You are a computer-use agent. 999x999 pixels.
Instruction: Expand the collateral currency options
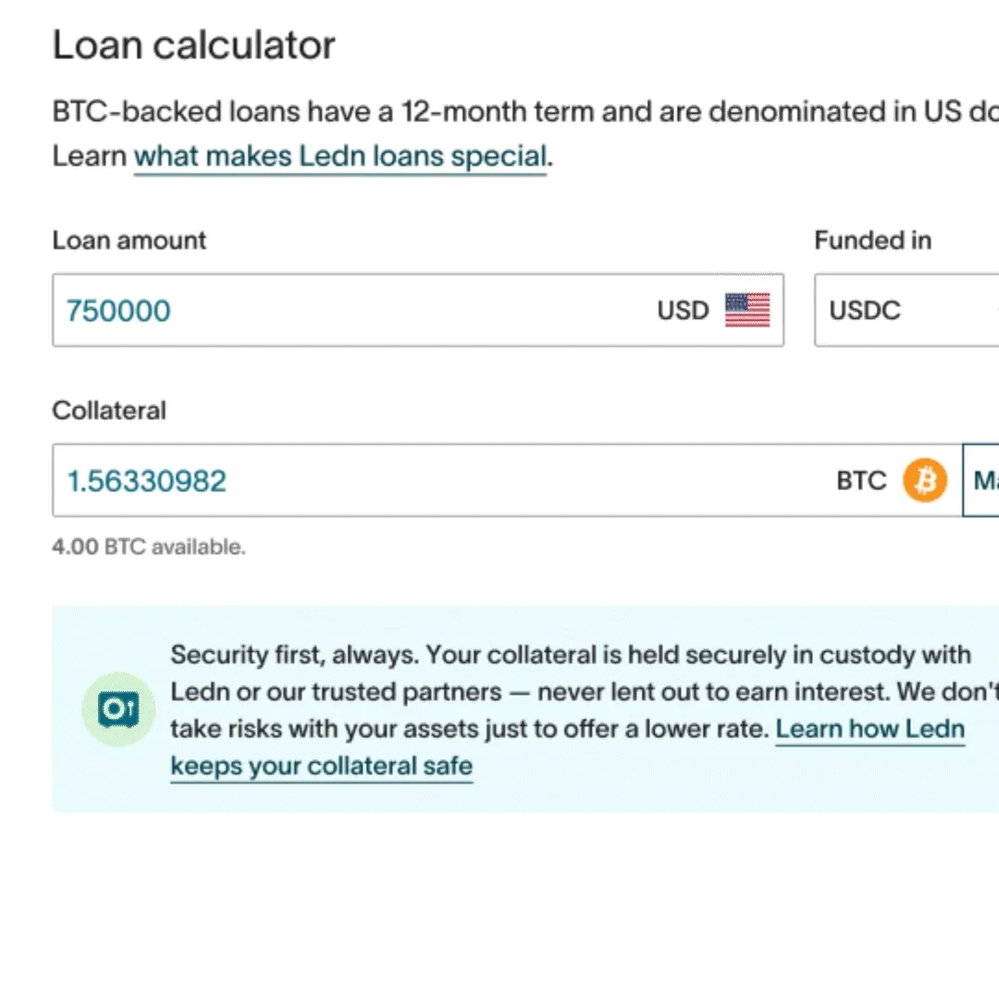click(x=990, y=480)
